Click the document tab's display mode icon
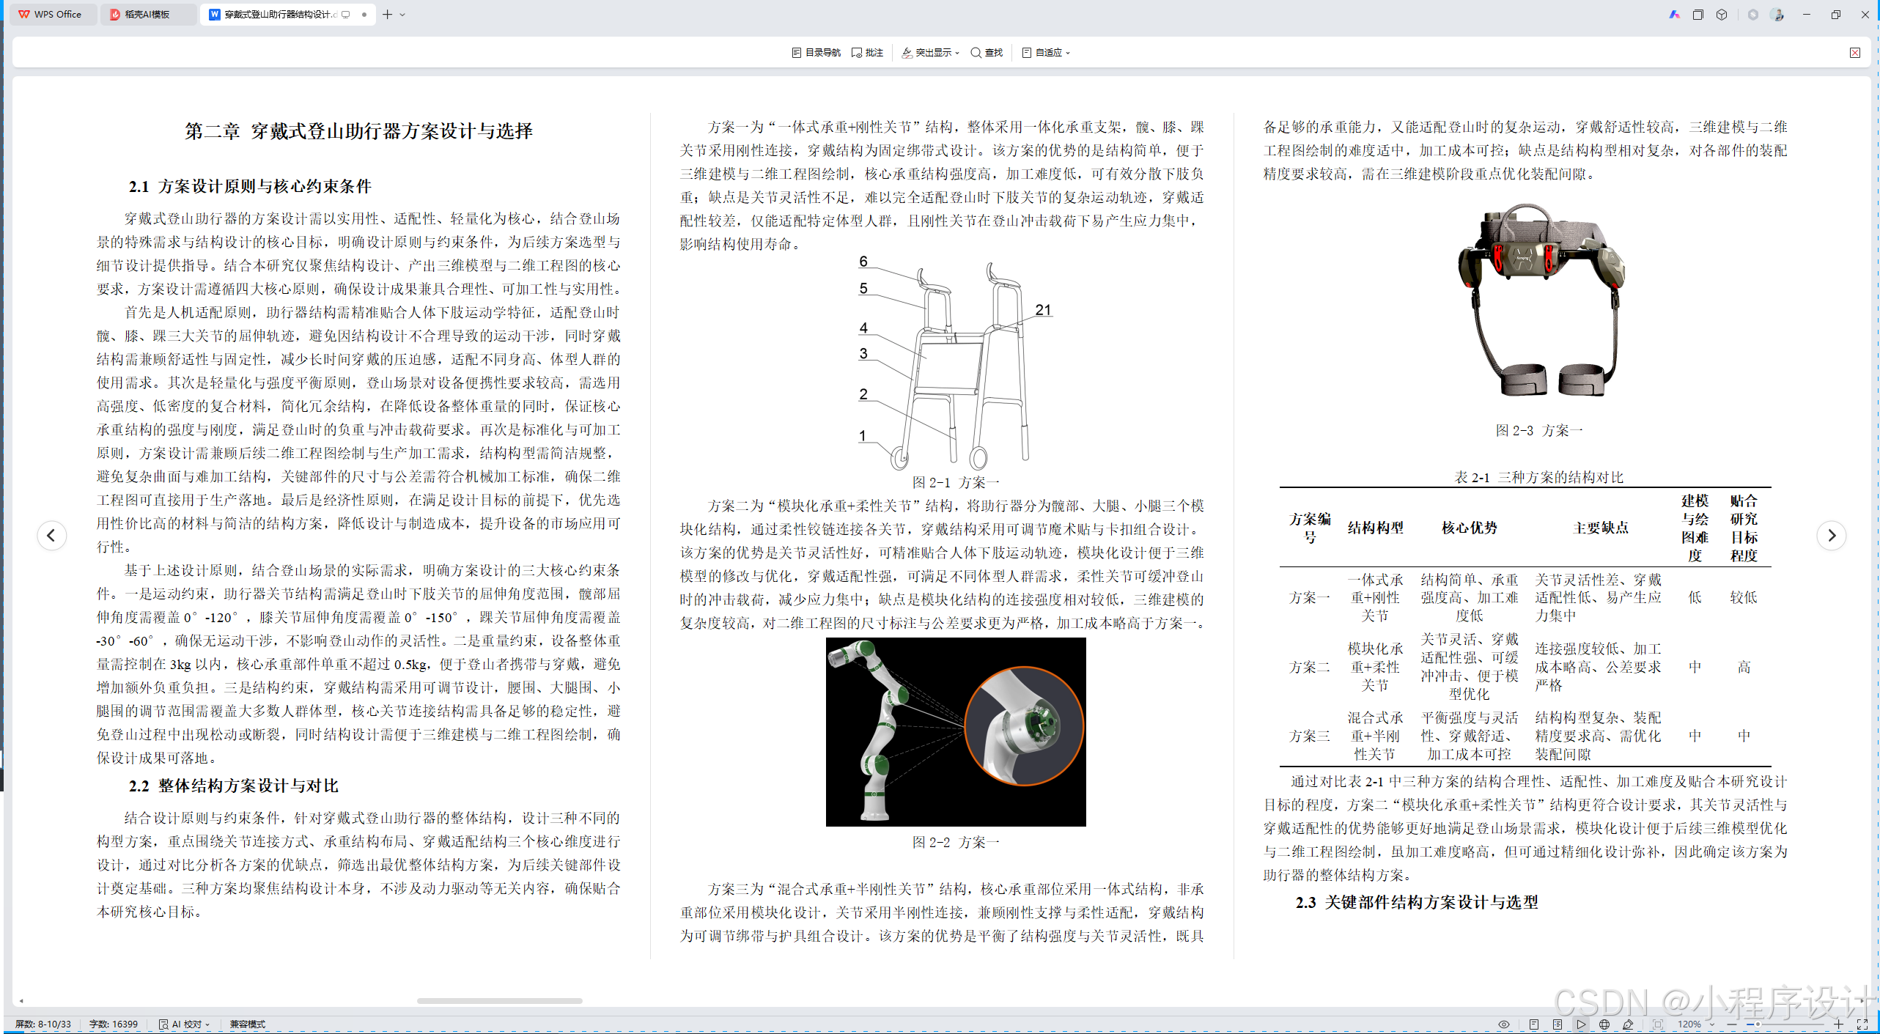This screenshot has width=1880, height=1034. tap(346, 14)
